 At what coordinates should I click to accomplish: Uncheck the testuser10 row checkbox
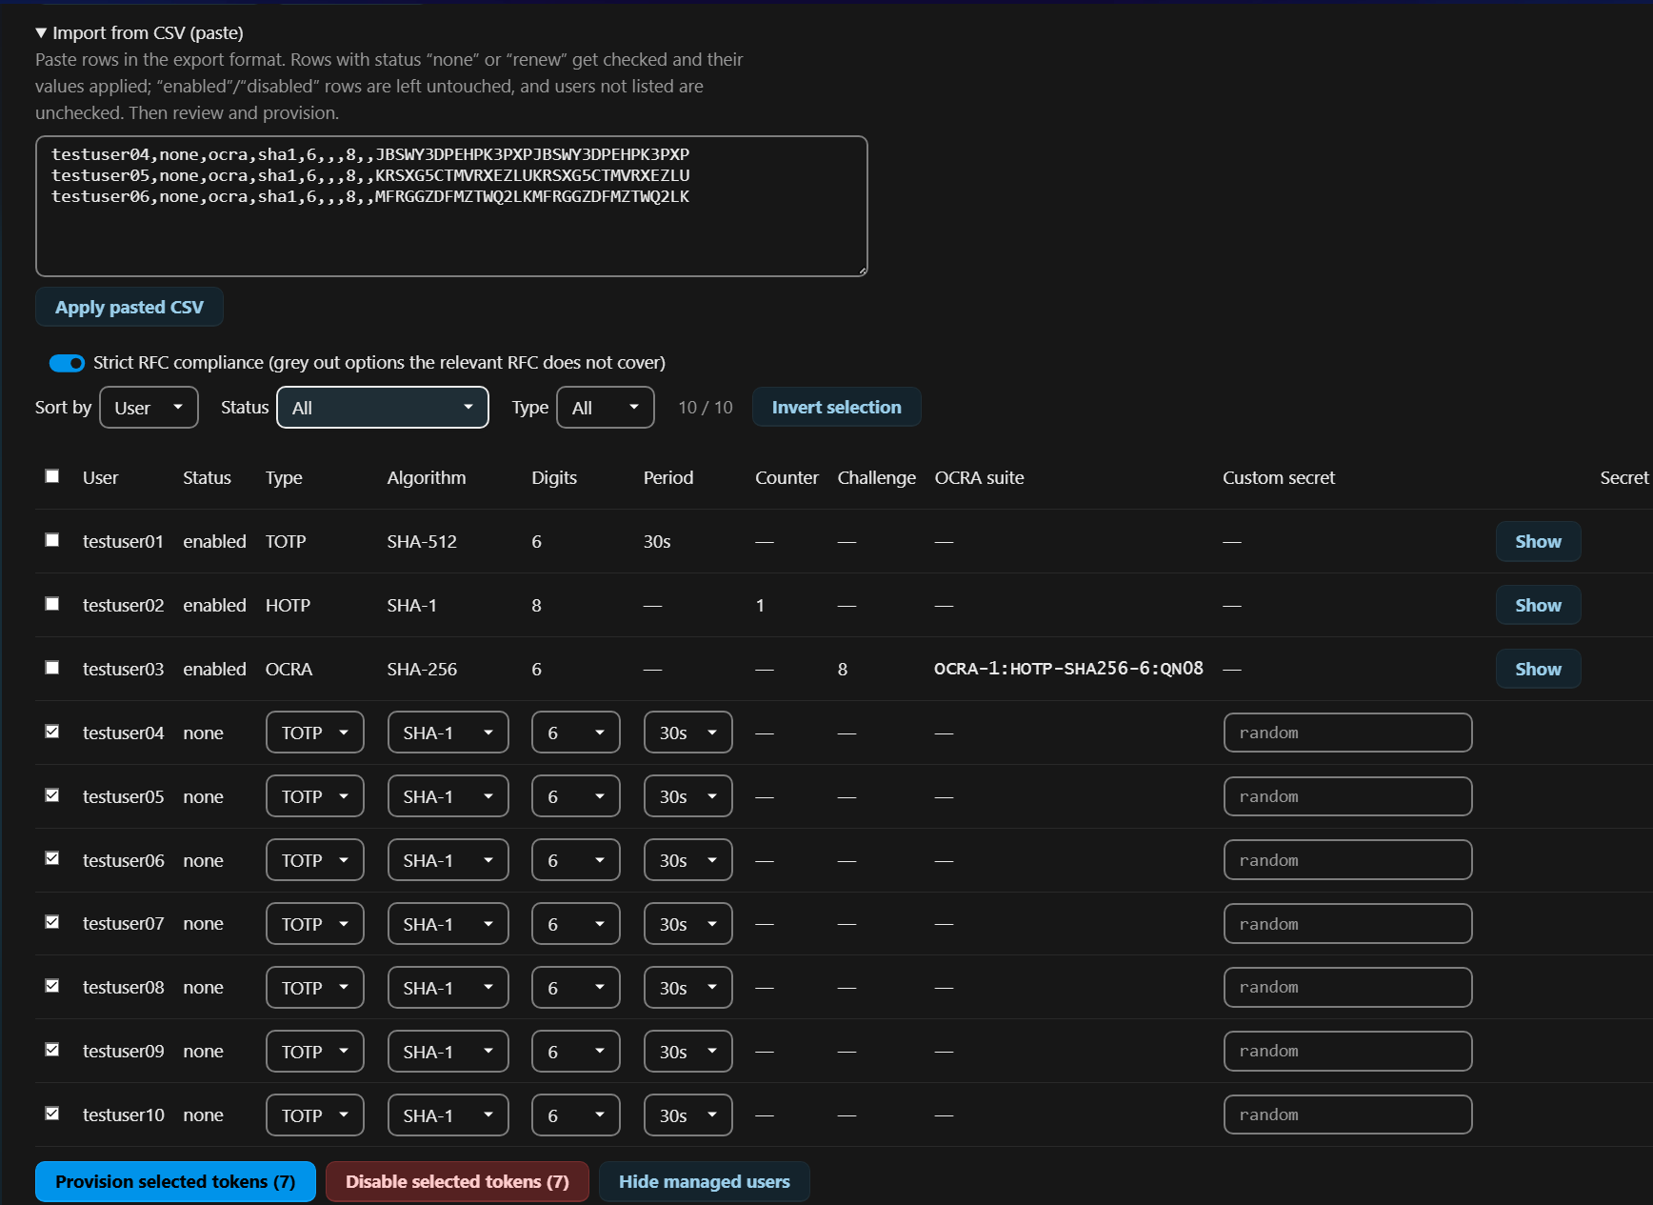(52, 1114)
